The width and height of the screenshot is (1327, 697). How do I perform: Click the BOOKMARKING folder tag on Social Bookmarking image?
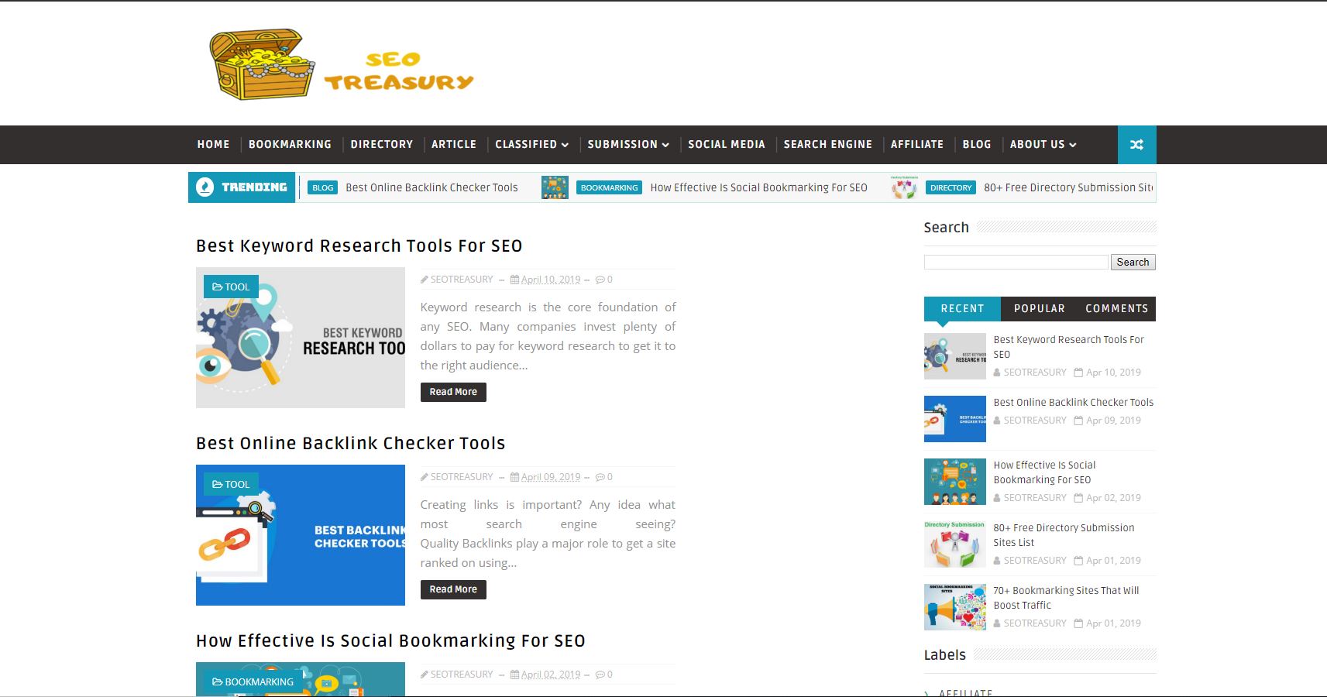coord(253,682)
